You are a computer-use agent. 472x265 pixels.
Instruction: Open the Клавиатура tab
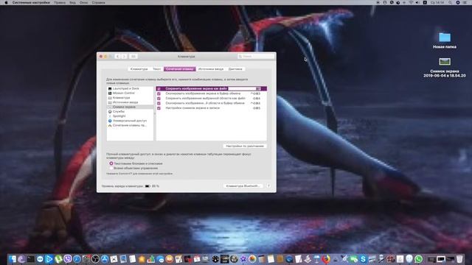(139, 68)
